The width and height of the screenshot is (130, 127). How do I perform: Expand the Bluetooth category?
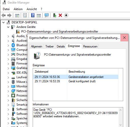tap(8, 45)
